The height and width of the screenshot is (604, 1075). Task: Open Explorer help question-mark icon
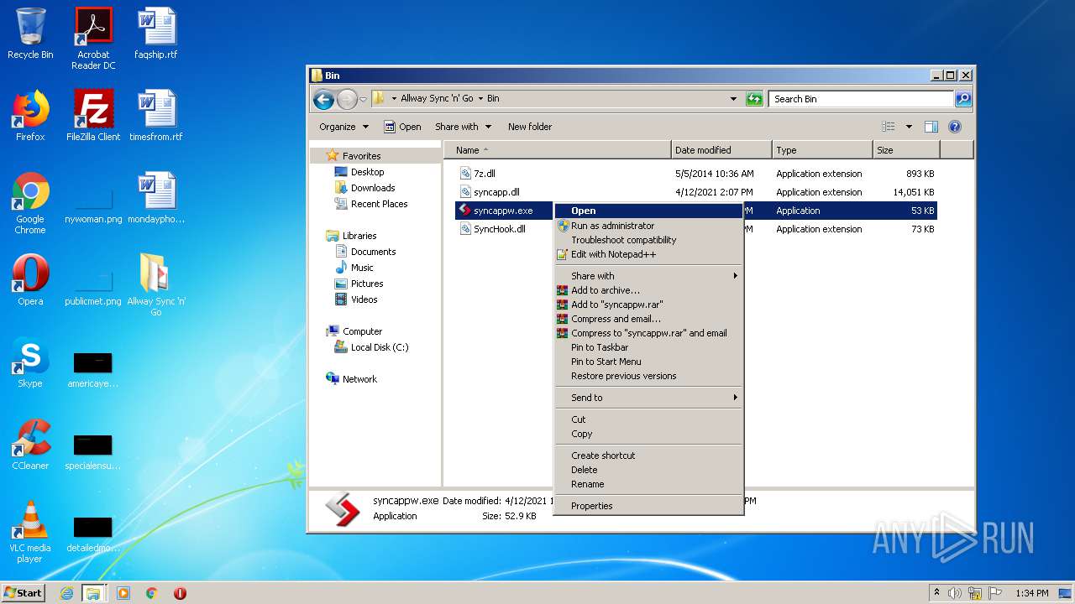click(x=954, y=127)
